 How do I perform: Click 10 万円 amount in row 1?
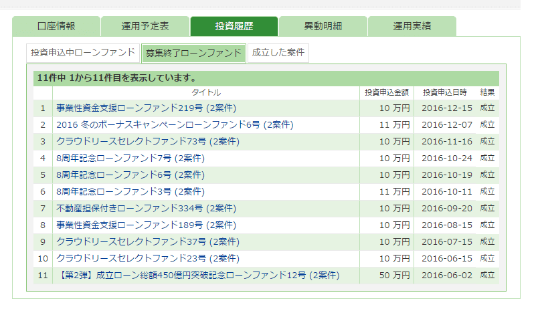(x=394, y=108)
